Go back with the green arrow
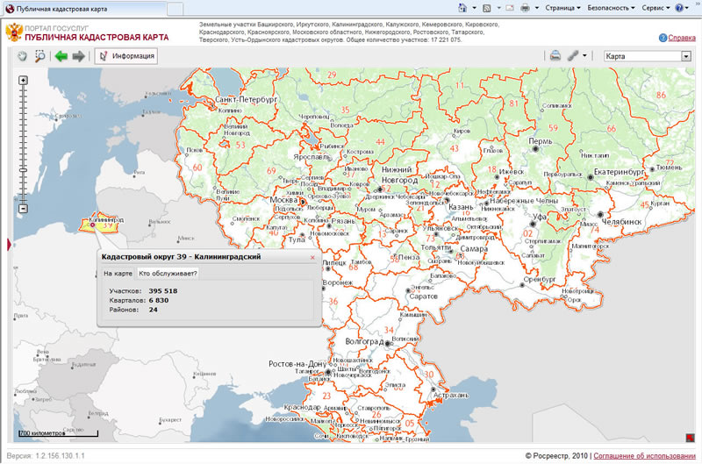 pyautogui.click(x=61, y=56)
